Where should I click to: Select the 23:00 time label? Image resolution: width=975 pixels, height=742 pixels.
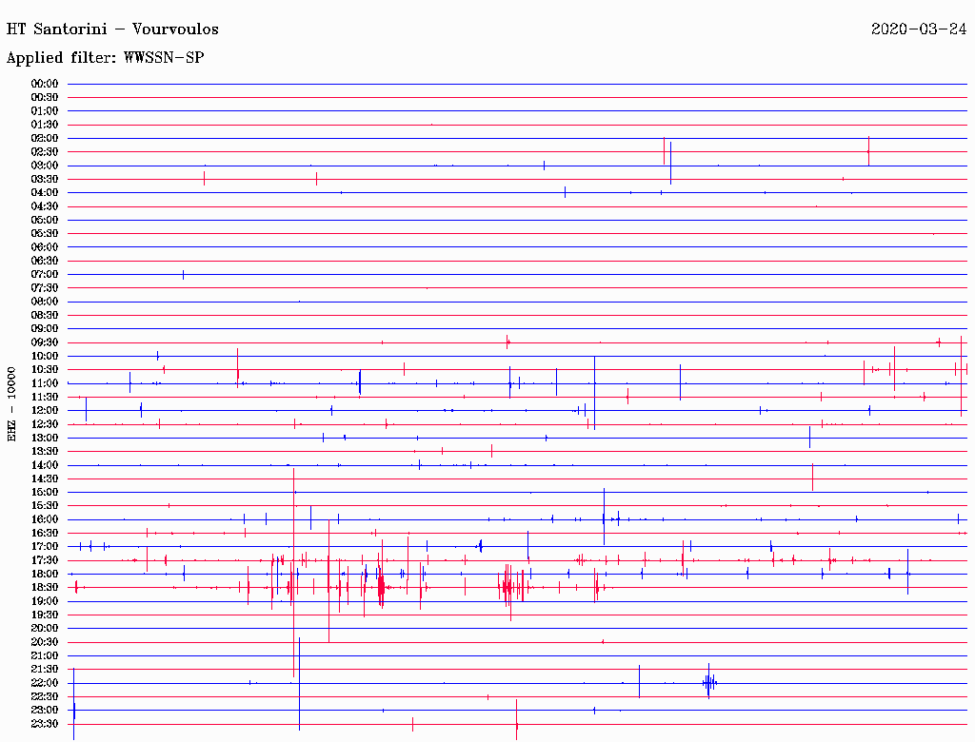(x=45, y=711)
